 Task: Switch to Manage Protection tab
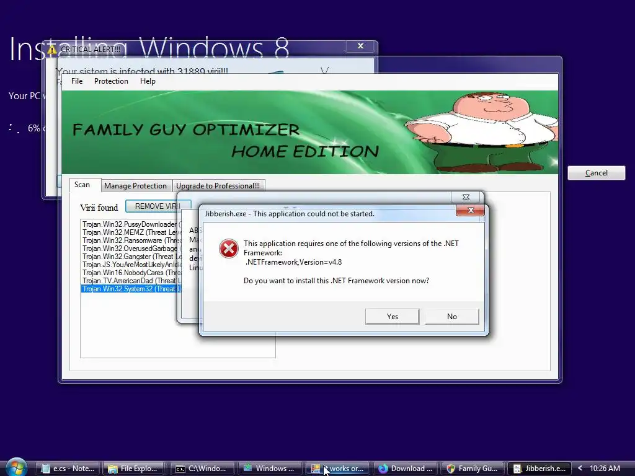point(135,186)
